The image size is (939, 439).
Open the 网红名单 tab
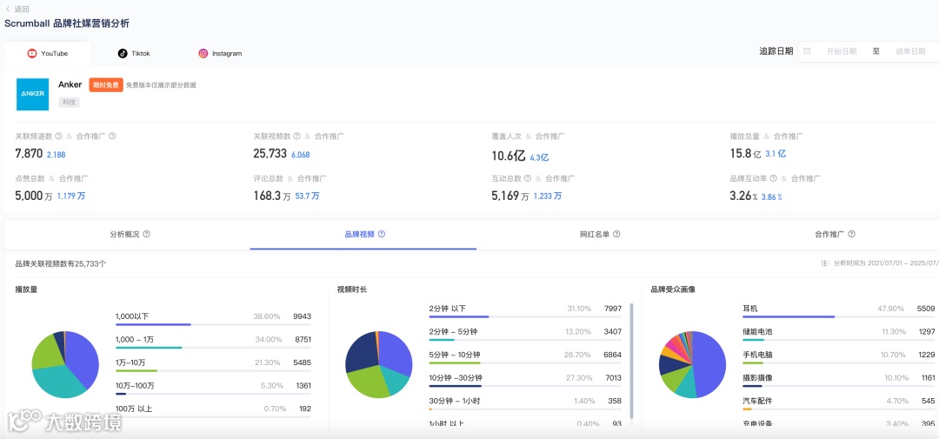click(599, 234)
